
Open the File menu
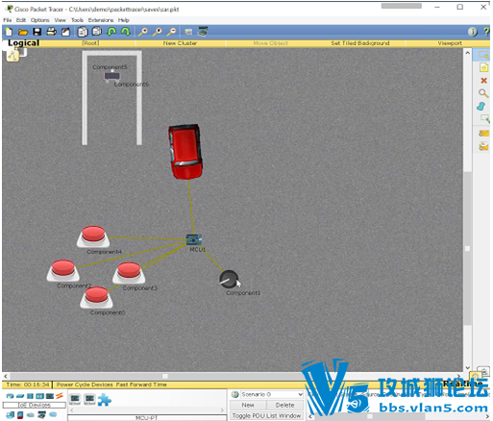(x=8, y=20)
